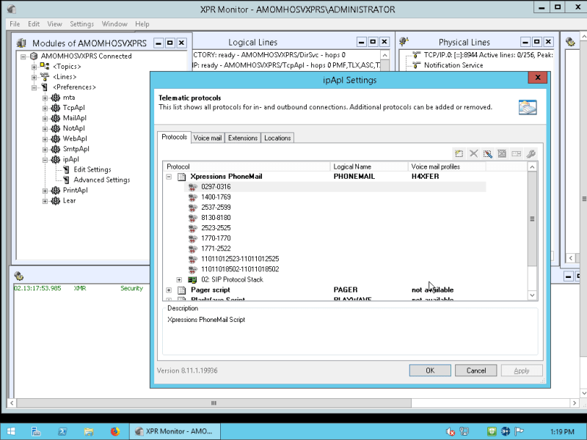
Task: Expand the PrintApl tree node
Action: point(45,191)
